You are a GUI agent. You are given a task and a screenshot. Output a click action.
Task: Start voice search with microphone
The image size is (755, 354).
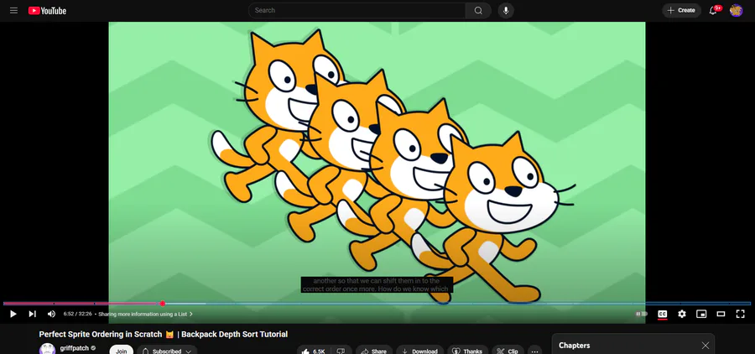[x=506, y=11]
